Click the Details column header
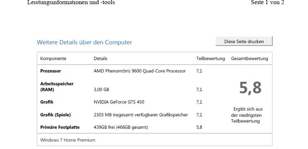The image size is (308, 149). [100, 58]
